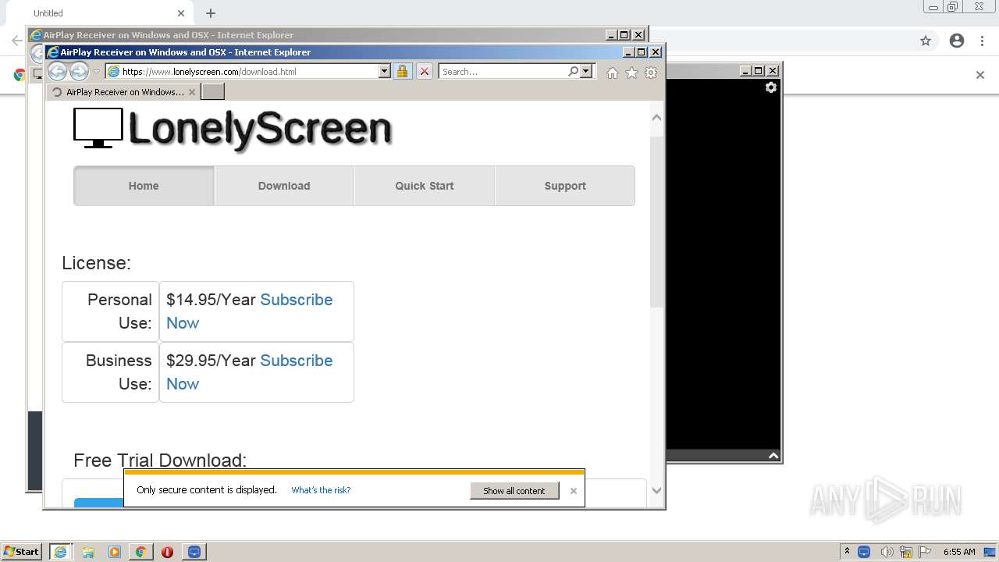This screenshot has width=999, height=562.
Task: Open a new IE tab
Action: coord(212,91)
